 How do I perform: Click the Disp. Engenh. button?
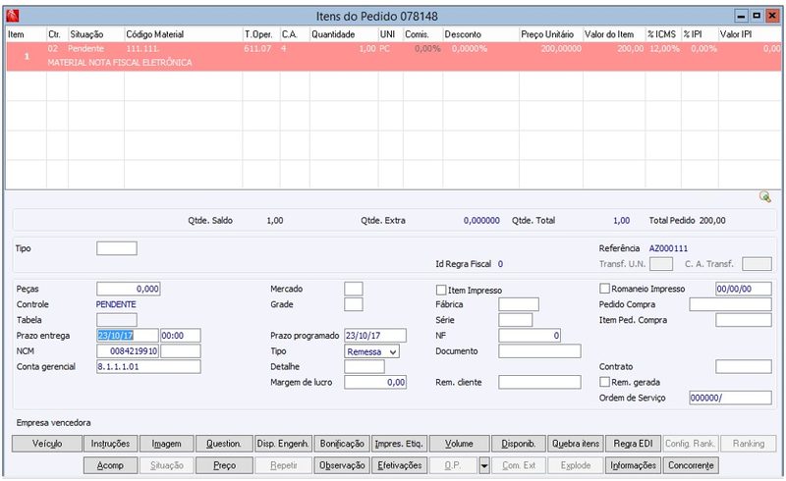point(283,444)
